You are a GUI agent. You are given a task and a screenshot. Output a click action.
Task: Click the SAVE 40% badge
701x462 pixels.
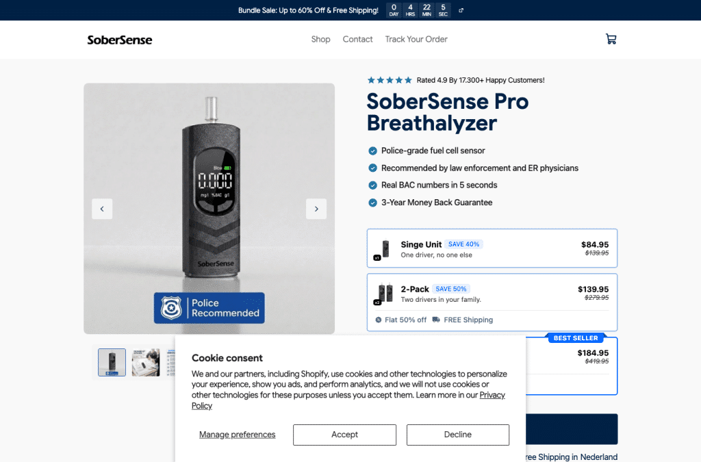pos(463,244)
